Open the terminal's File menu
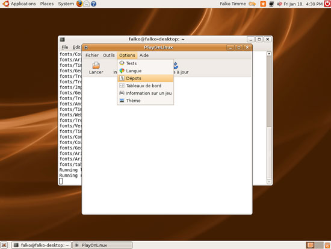The image size is (331, 249). [65, 47]
